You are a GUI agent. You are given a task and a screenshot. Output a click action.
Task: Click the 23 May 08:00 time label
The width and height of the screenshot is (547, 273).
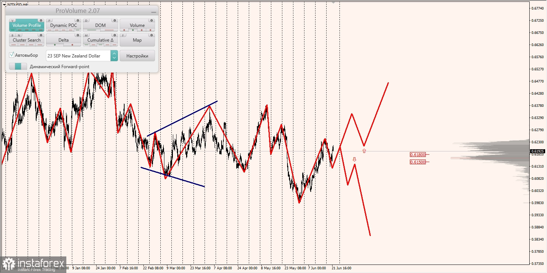point(295,268)
